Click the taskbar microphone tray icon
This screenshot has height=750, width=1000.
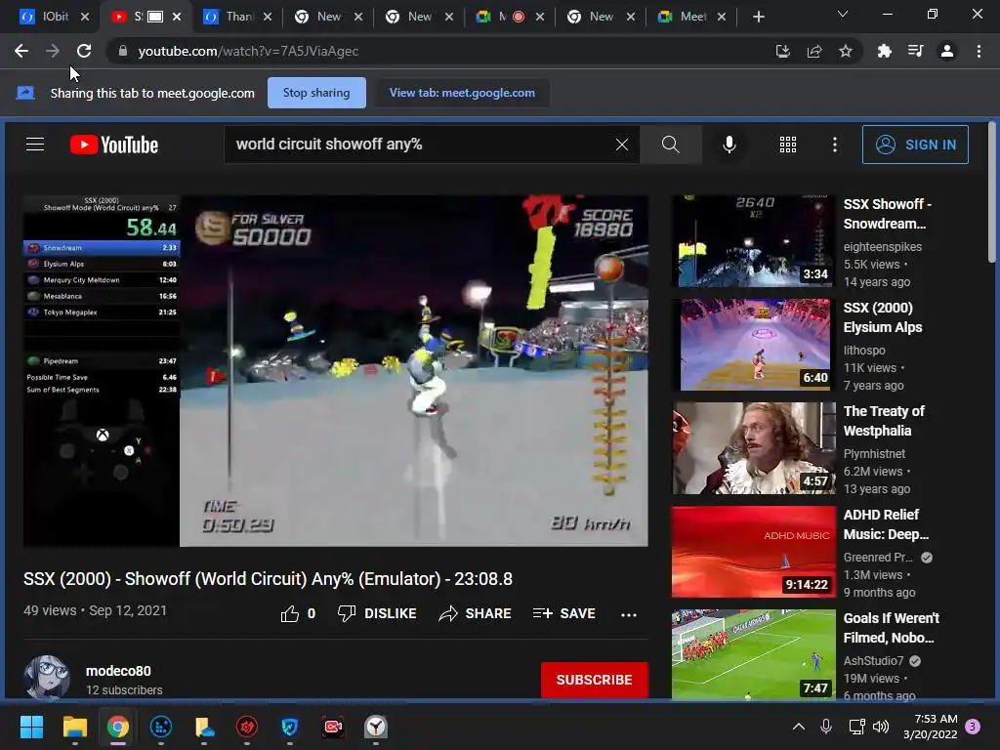tap(825, 727)
